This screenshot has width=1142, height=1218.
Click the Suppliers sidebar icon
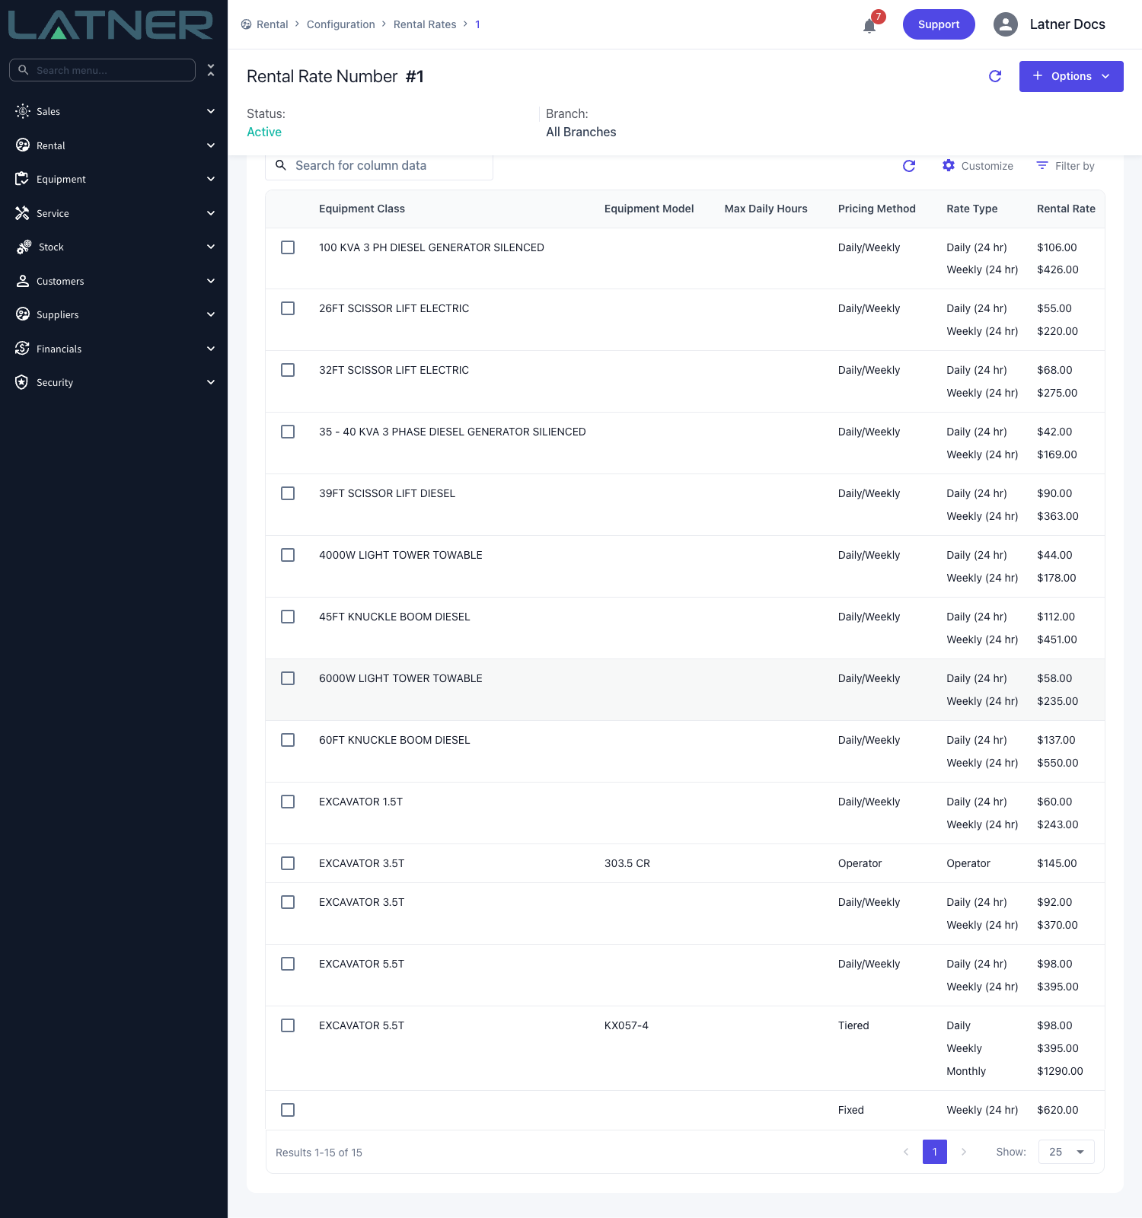point(23,314)
